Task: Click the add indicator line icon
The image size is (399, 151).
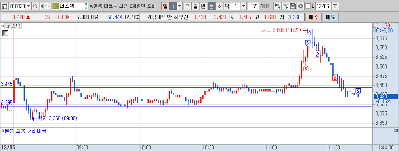Action: [286, 6]
